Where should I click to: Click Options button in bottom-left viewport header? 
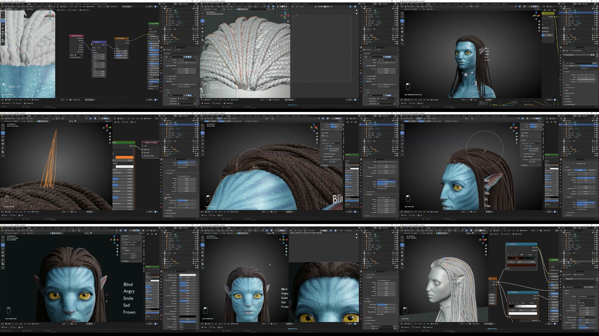point(141,233)
